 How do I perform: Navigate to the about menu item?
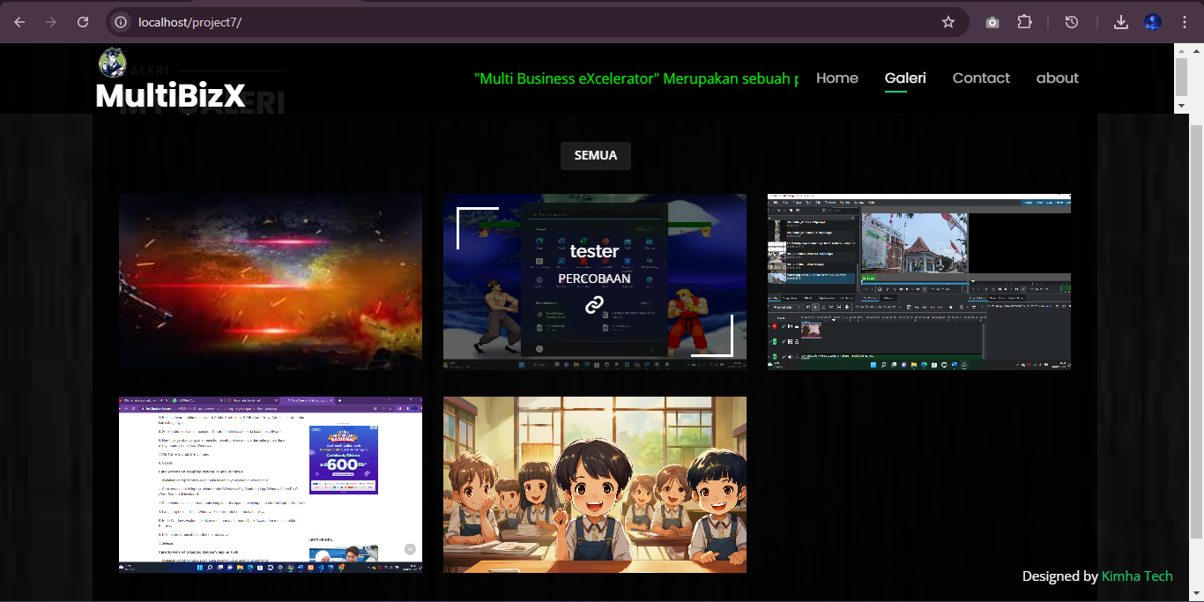pos(1057,78)
